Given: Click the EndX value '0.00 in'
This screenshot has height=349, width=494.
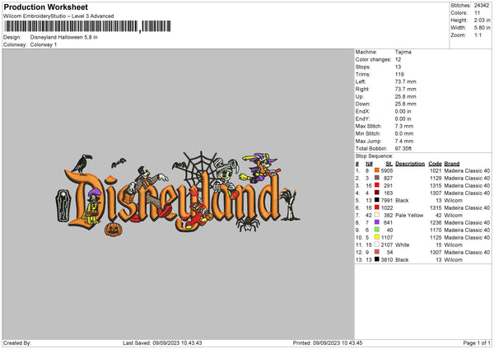Looking at the screenshot, I should coord(403,111).
